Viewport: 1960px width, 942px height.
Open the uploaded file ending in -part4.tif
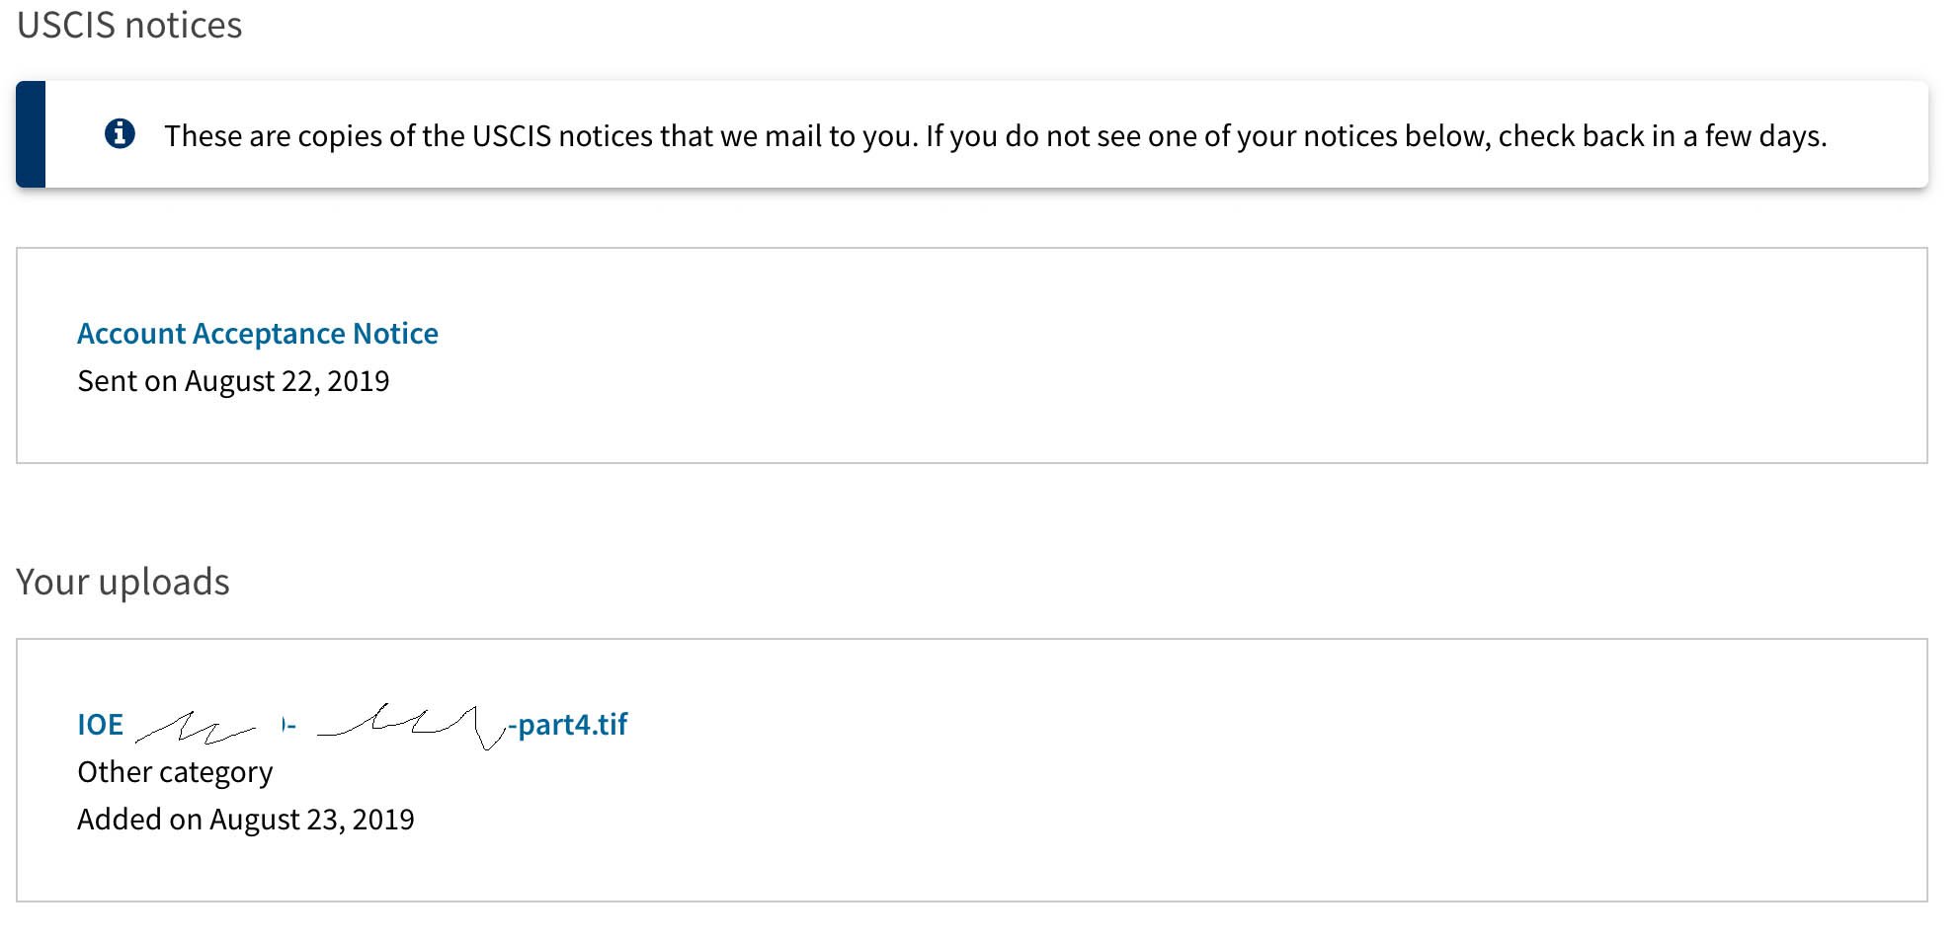tap(353, 725)
